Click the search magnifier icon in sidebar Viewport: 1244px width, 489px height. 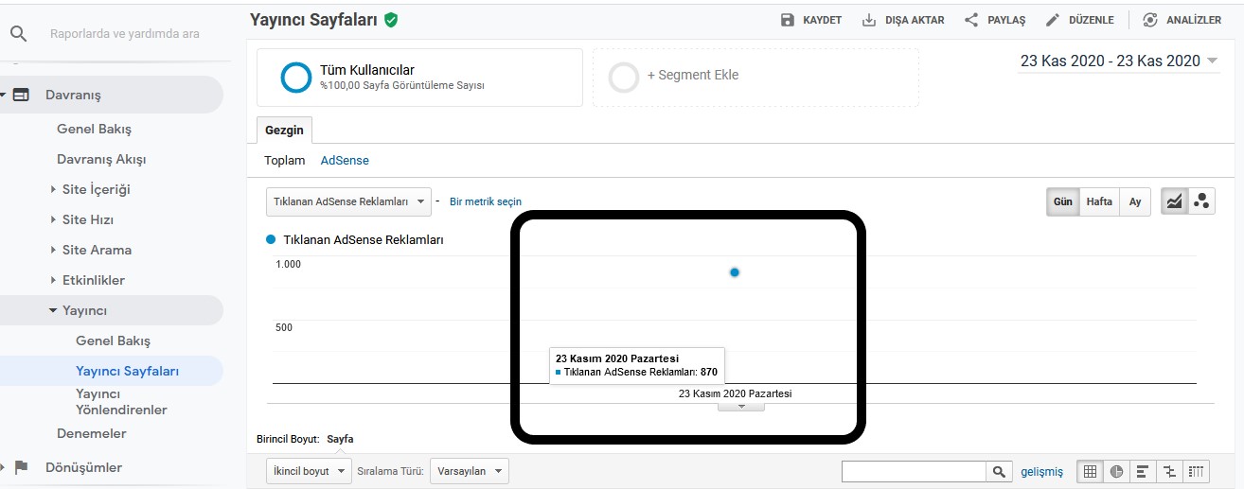pyautogui.click(x=18, y=33)
